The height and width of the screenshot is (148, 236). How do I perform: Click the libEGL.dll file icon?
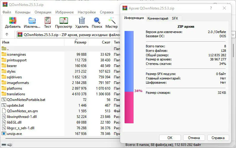point(4,122)
